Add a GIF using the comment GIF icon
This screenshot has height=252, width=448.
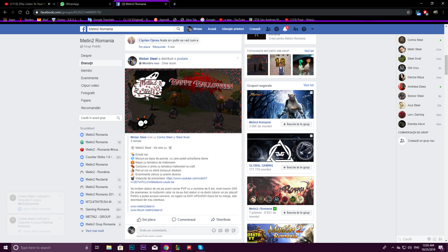(227, 230)
